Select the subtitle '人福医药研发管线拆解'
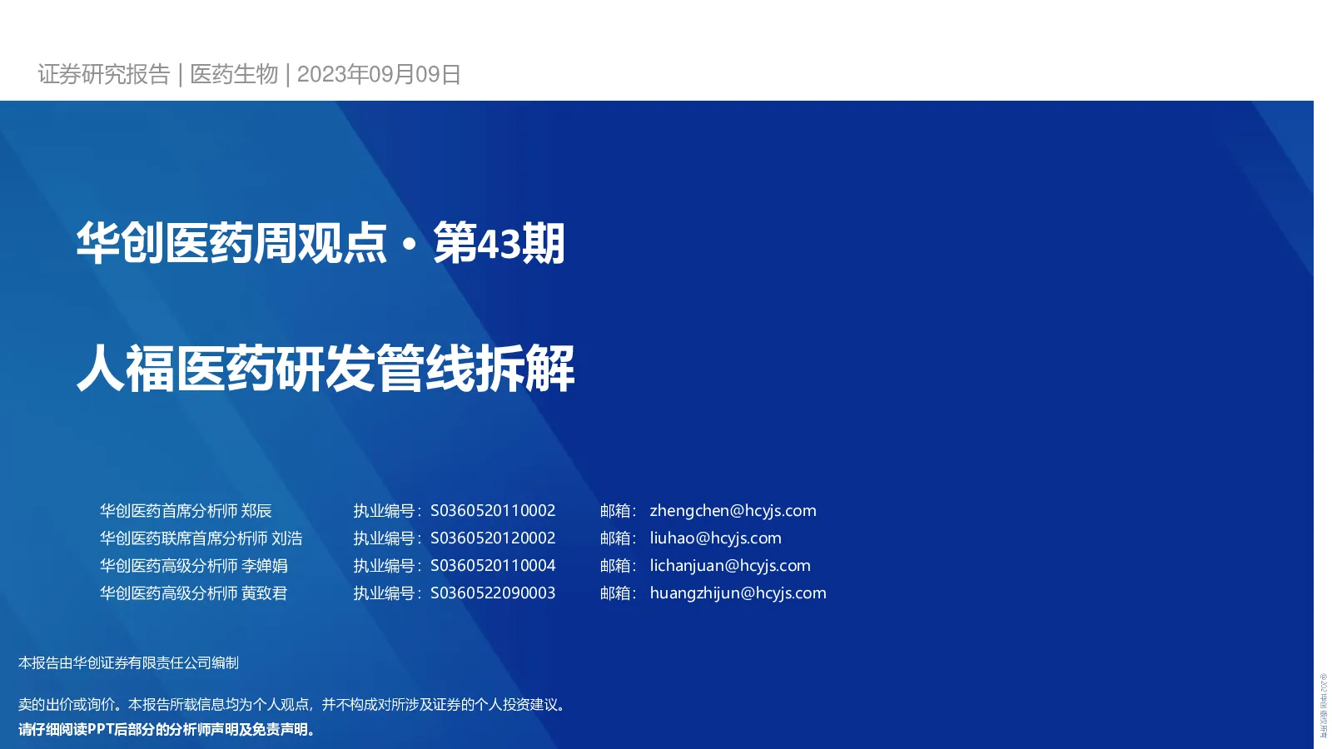The image size is (1332, 749). point(326,368)
